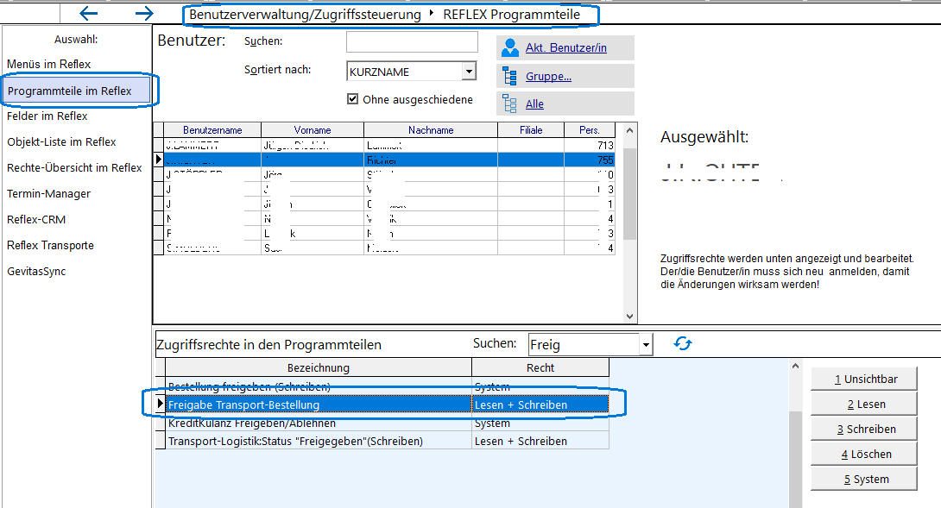Click the user list scrollbar down arrow
The image size is (941, 508).
pyautogui.click(x=629, y=316)
